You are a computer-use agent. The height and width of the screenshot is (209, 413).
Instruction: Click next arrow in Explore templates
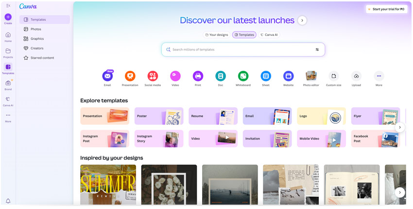coord(400,127)
